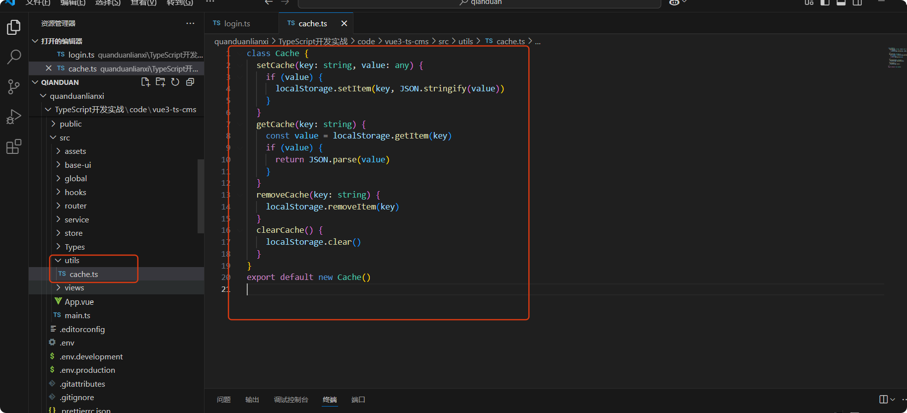Open the command center search box
This screenshot has width=907, height=413.
click(x=480, y=3)
